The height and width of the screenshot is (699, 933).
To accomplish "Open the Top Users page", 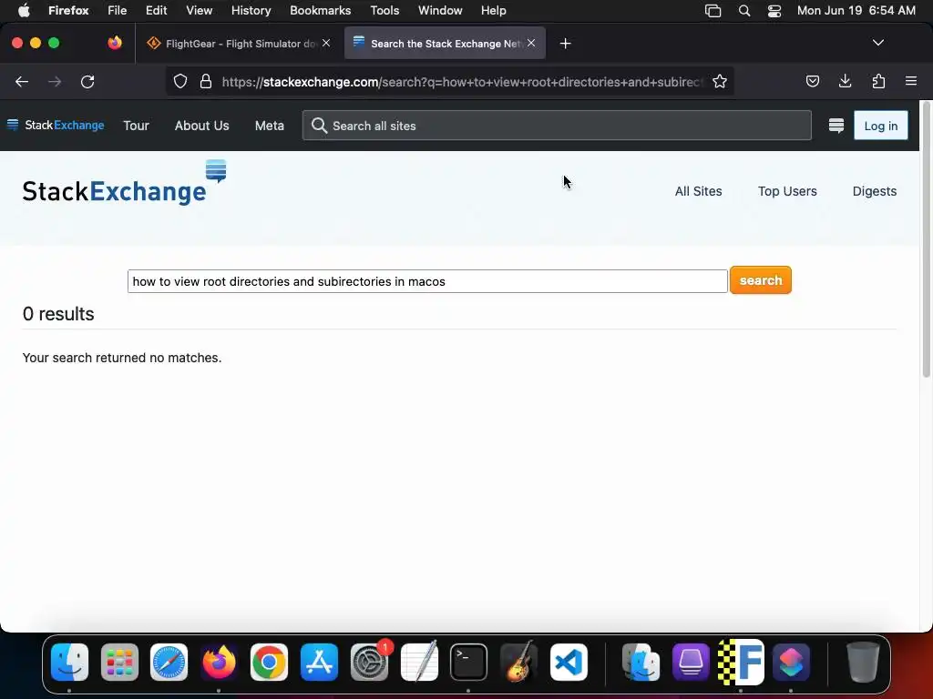I will pyautogui.click(x=787, y=191).
